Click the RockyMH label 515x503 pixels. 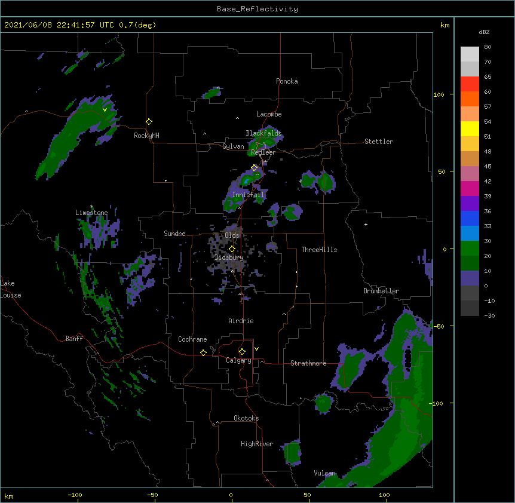[146, 136]
